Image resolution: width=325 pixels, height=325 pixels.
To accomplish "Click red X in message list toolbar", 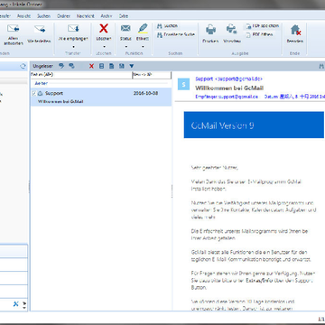I will click(91, 66).
